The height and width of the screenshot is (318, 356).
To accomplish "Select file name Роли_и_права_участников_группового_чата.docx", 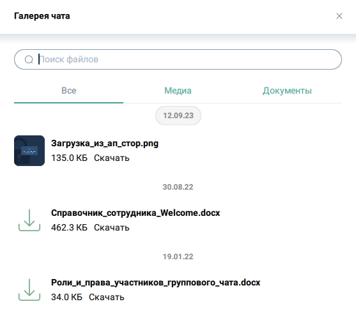I will [155, 283].
